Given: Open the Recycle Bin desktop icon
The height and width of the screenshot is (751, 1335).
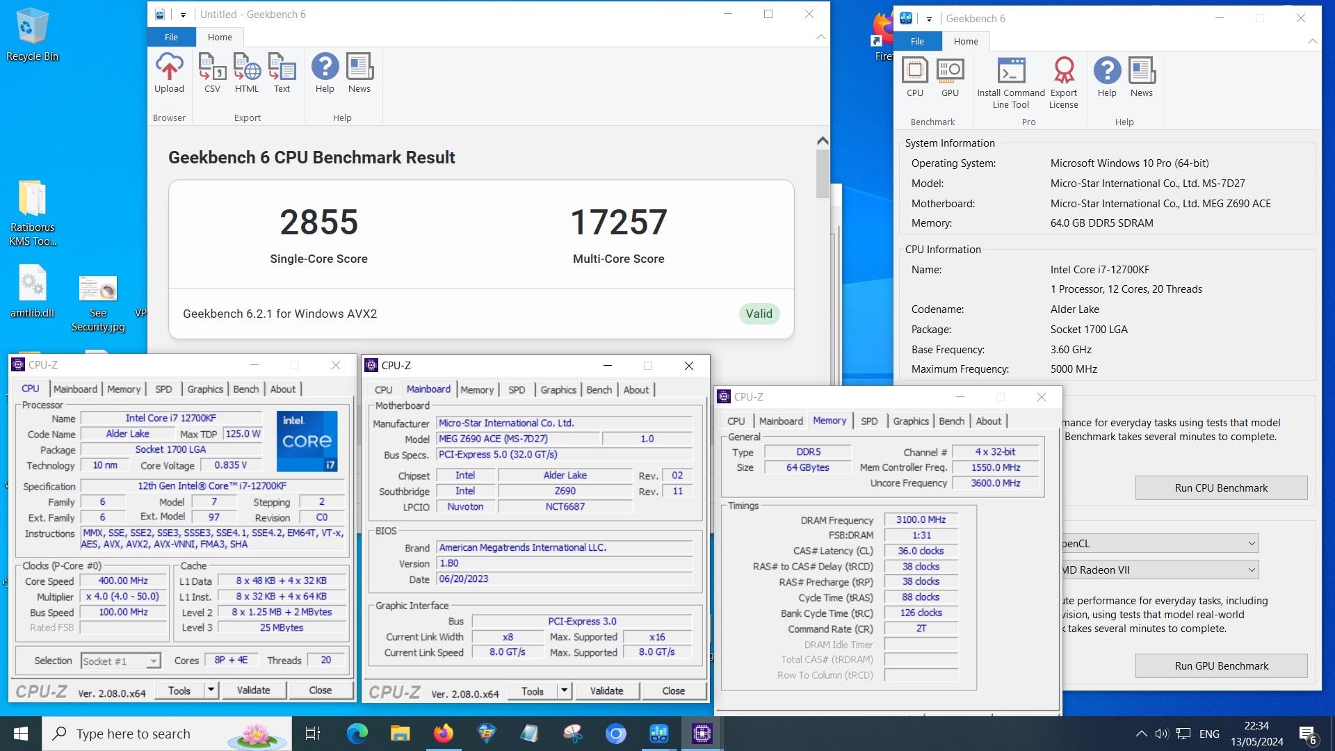Looking at the screenshot, I should pos(32,34).
